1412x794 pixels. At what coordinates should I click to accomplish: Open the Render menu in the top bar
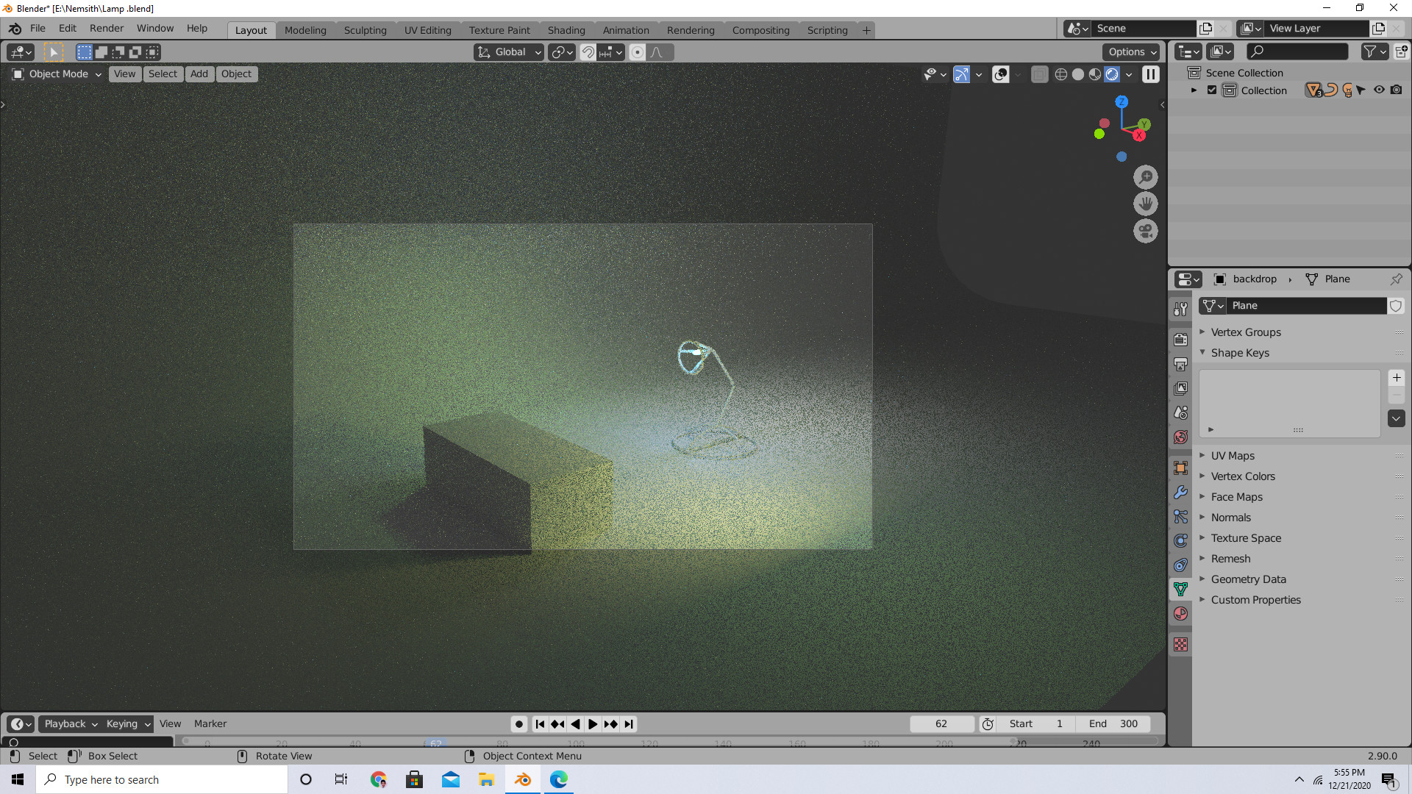tap(107, 28)
